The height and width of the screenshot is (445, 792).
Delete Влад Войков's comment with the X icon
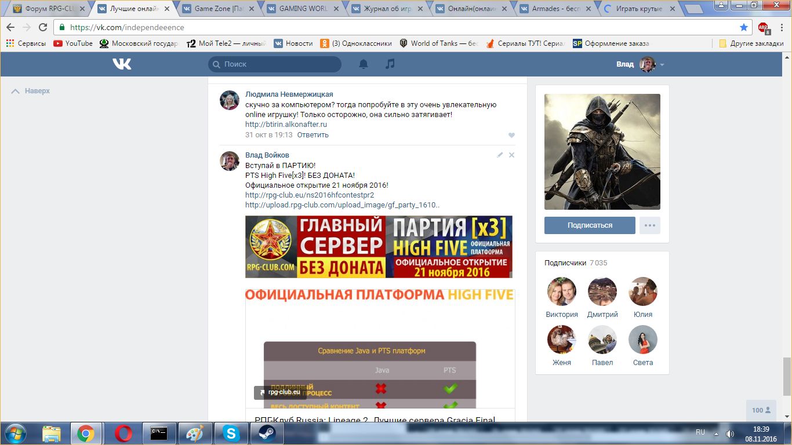pyautogui.click(x=511, y=155)
